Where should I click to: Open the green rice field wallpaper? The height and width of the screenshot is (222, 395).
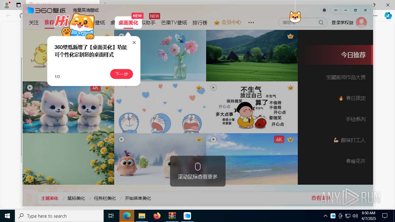coord(252,55)
